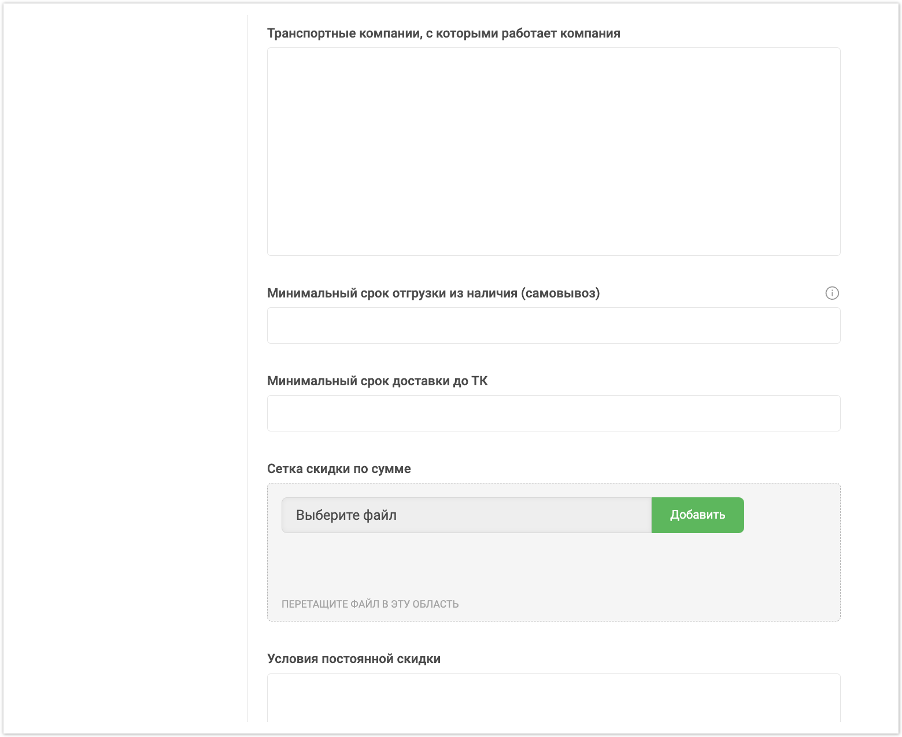Click the Транспортные компании field label

click(443, 33)
